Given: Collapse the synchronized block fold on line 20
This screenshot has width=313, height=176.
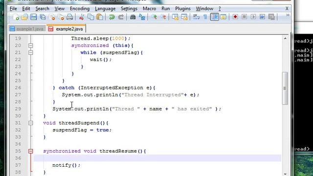Looking at the screenshot, I should pos(30,45).
